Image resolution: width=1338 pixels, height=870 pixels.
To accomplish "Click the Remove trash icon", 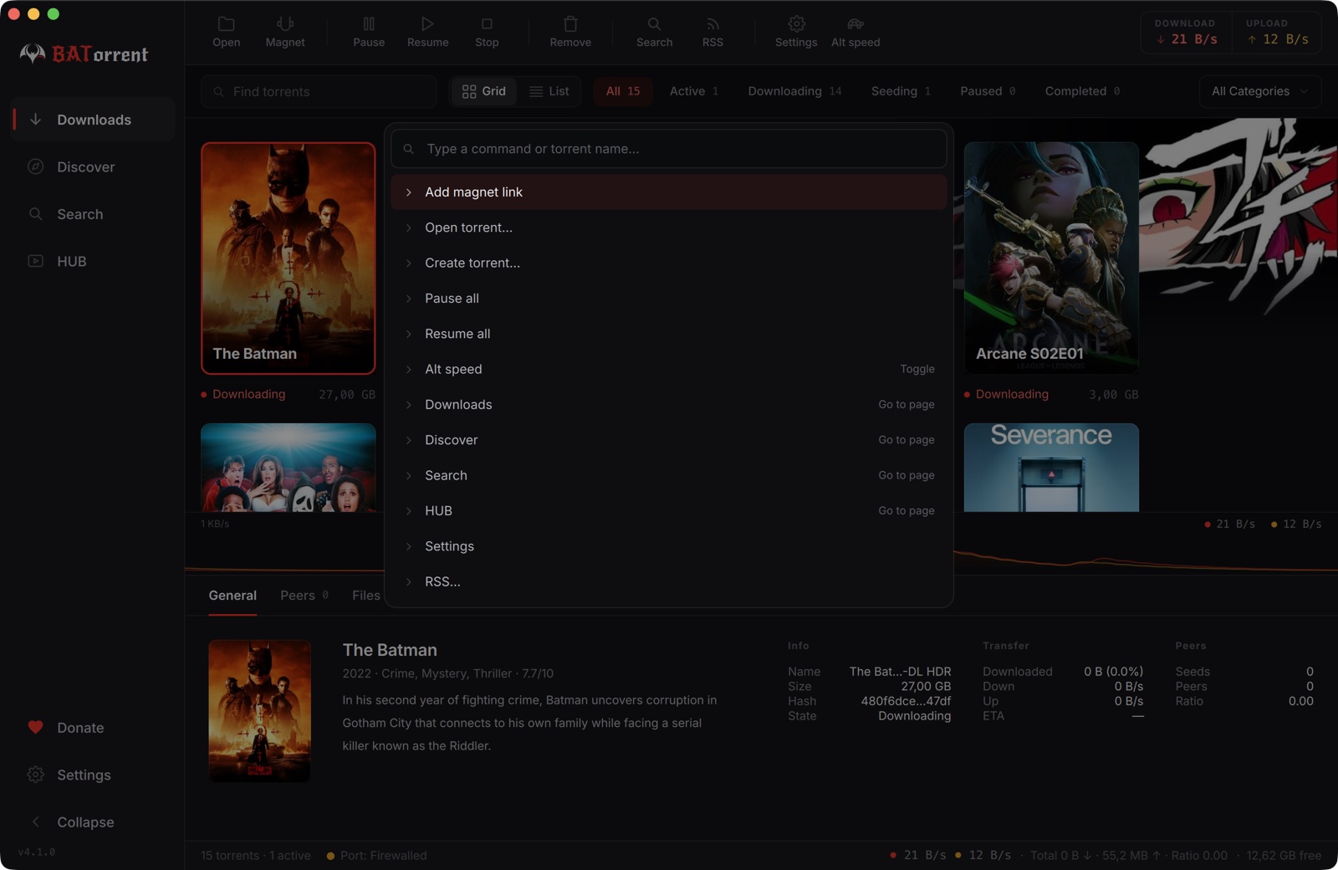I will coord(570,24).
